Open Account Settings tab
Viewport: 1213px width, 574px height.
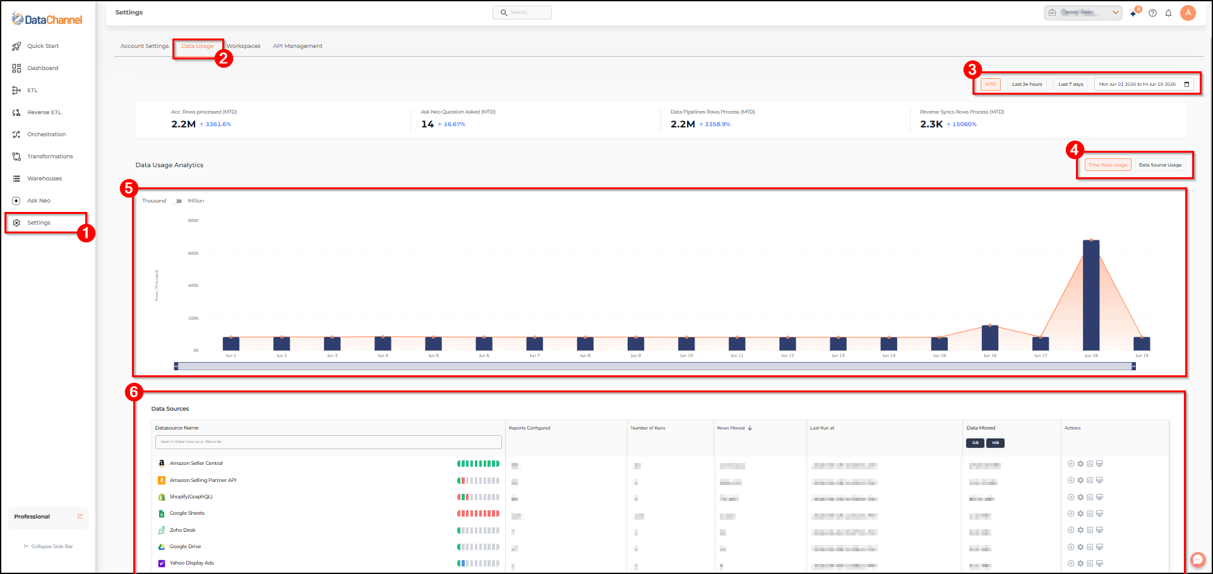coord(145,46)
